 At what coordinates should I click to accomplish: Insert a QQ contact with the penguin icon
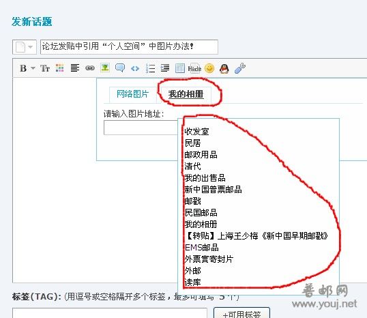point(224,69)
